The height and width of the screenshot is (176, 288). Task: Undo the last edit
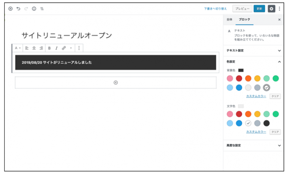click(18, 9)
